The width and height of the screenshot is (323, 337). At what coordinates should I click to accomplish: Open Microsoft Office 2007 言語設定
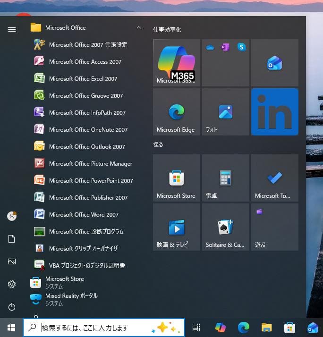pyautogui.click(x=86, y=45)
